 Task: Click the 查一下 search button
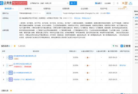tap(73, 3)
